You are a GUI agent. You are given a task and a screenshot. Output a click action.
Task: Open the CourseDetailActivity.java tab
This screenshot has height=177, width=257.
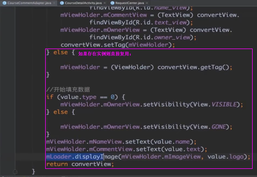(x=83, y=3)
